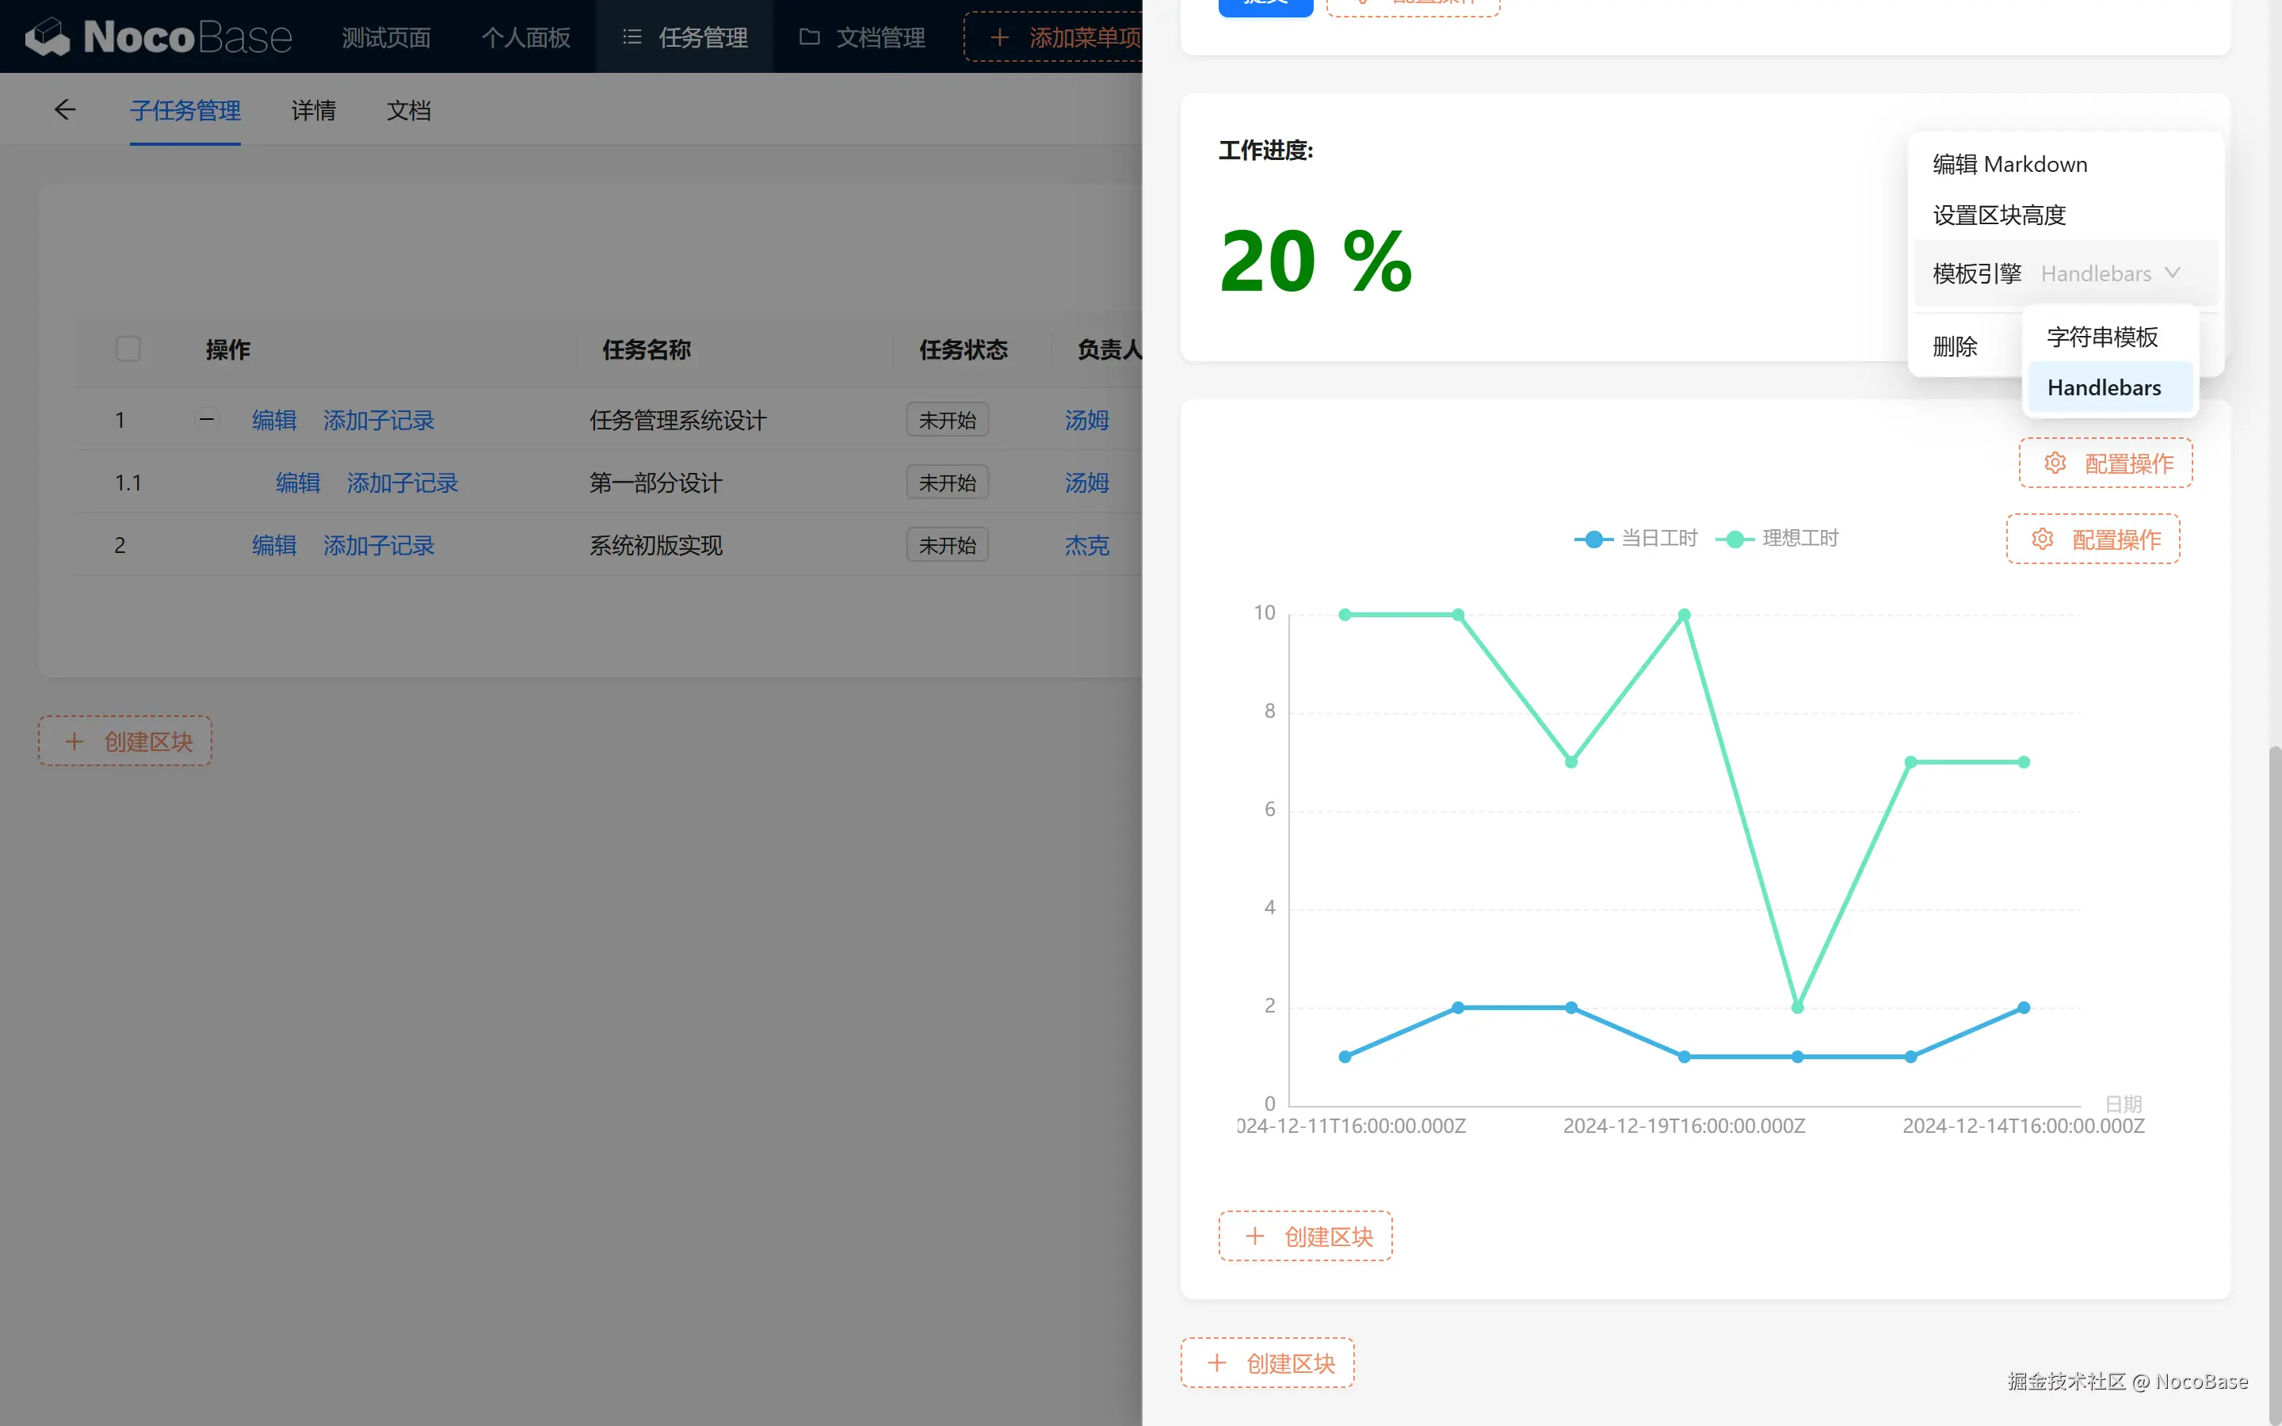Click 添加子记录 link for 系统初版实现
Image resolution: width=2282 pixels, height=1426 pixels.
tap(378, 545)
